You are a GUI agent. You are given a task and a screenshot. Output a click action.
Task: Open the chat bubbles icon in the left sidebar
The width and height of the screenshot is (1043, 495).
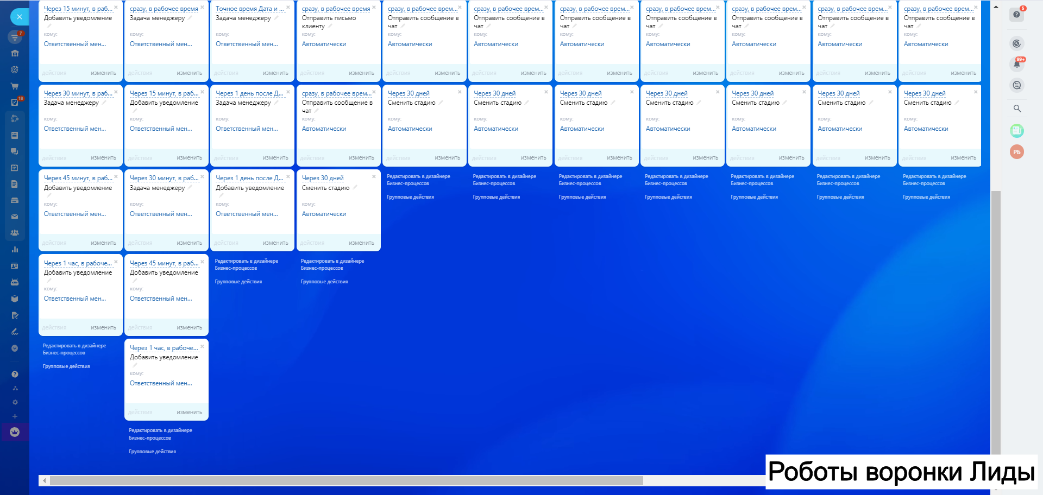[15, 151]
